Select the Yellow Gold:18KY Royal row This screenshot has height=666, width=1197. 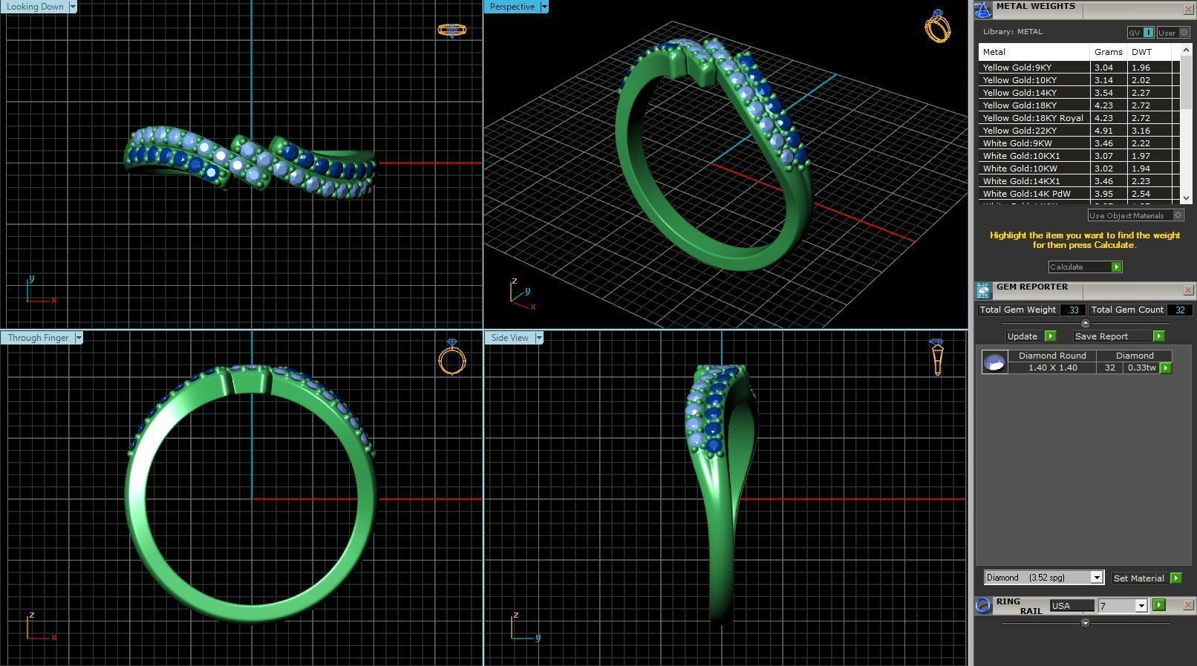click(x=1079, y=118)
